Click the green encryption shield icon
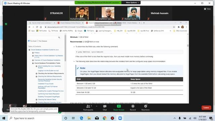The image size is (215, 121). (x=6, y=24)
